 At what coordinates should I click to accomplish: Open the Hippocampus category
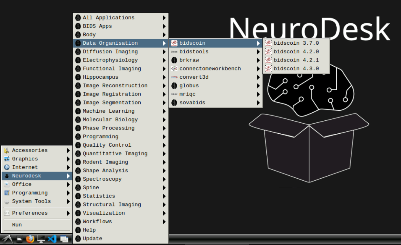click(121, 77)
